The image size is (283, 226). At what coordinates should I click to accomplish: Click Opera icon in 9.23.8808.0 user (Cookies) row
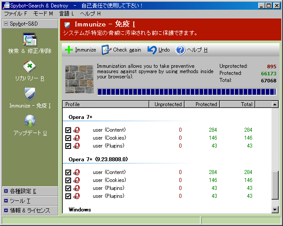[76, 180]
